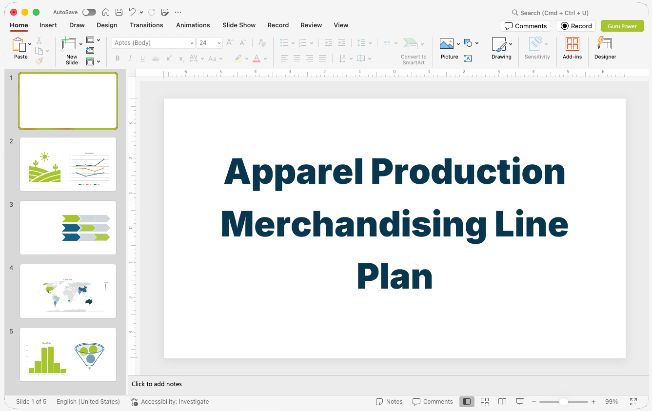
Task: Switch to Slide Sorter grid view
Action: pos(485,402)
